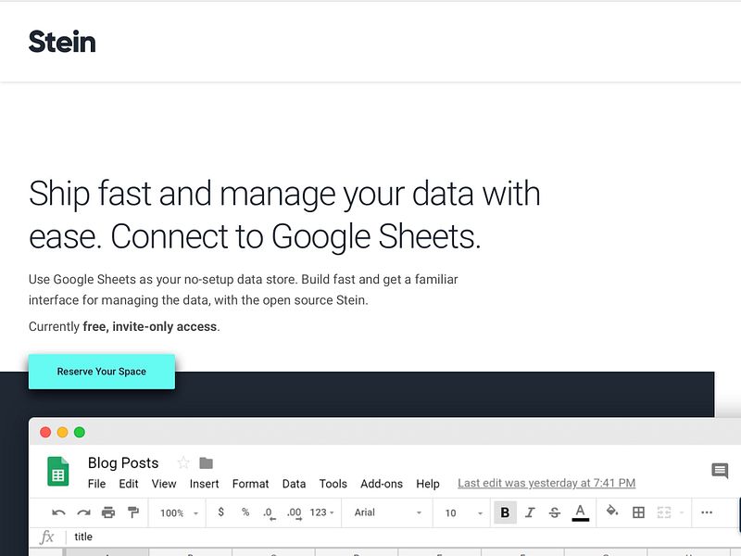Click the move-to-folder icon

click(x=206, y=462)
